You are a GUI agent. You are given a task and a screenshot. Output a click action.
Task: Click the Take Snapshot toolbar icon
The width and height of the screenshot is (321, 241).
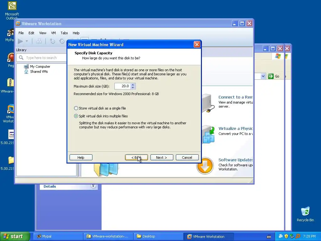point(52,41)
